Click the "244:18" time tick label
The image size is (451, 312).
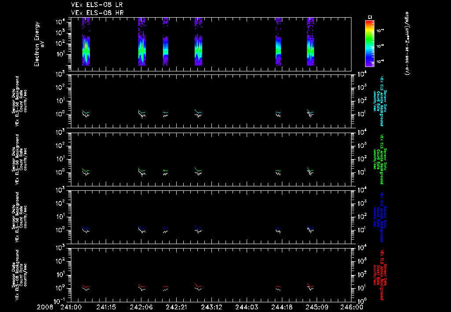[281, 308]
